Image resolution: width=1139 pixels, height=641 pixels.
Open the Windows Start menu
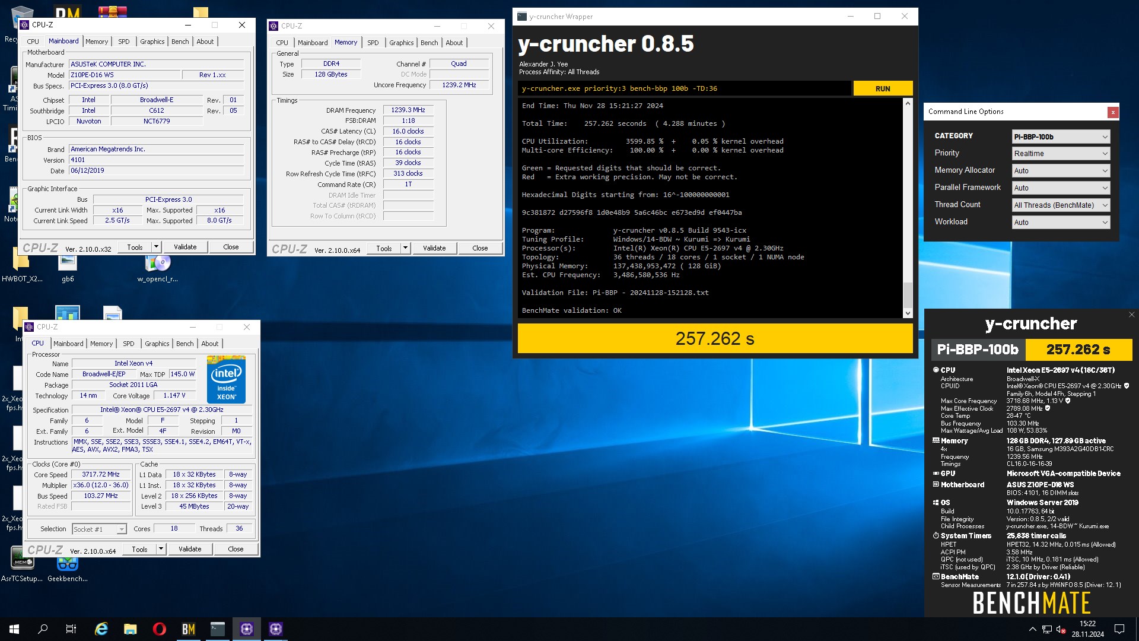[14, 629]
